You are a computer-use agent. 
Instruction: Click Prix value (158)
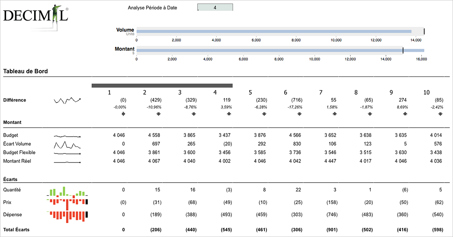click(x=332, y=202)
